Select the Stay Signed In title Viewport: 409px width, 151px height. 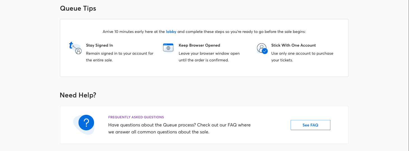point(99,45)
